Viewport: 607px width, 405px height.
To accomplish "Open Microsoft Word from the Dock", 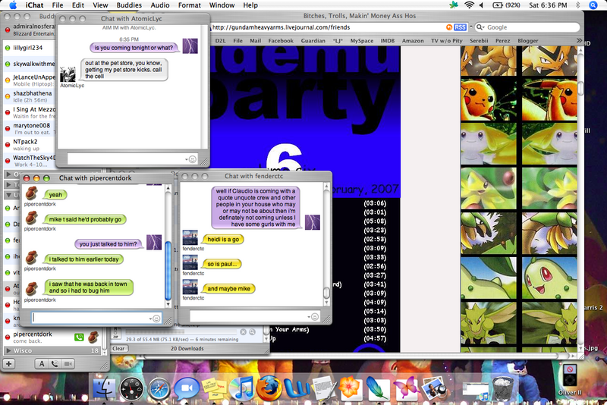I will [x=297, y=389].
